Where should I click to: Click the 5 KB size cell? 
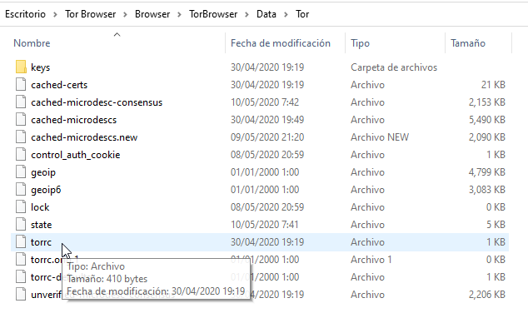click(496, 225)
